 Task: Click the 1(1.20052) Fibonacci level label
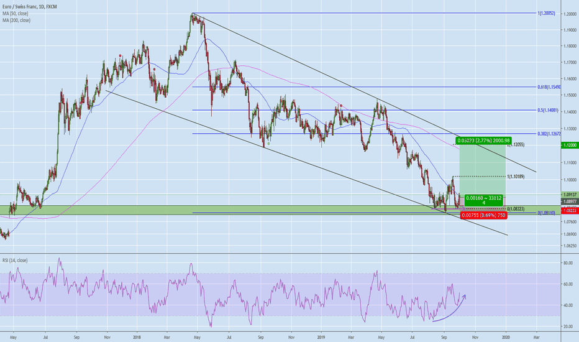pyautogui.click(x=546, y=13)
